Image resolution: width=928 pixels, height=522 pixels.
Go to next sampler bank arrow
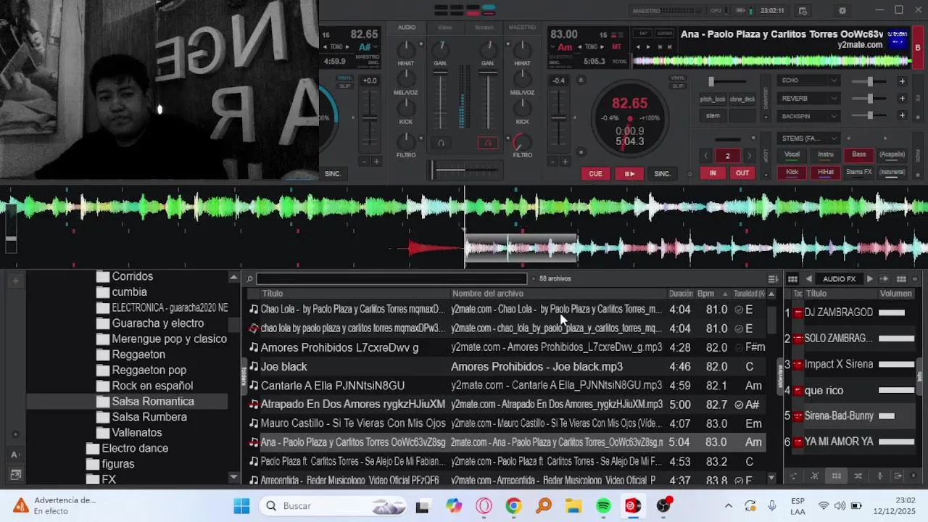pos(870,279)
